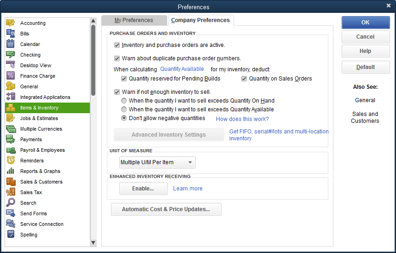396x253 pixels.
Task: Open the How does this work? link
Action: tap(242, 119)
